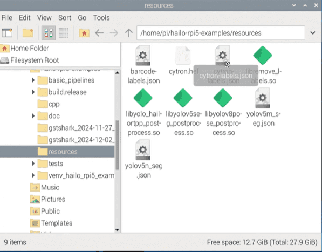
Task: Open the Sort menu
Action: click(x=65, y=18)
